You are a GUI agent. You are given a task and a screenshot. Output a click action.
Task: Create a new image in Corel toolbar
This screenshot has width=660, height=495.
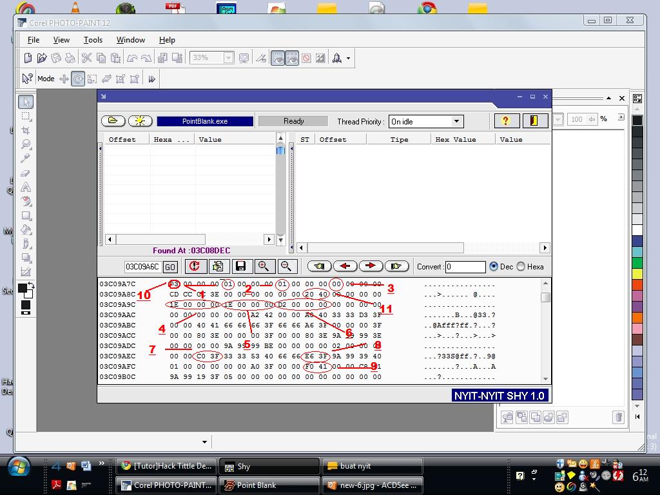pos(28,57)
